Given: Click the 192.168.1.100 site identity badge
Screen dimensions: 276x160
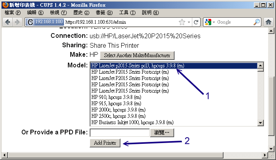Looking at the screenshot, I should pyautogui.click(x=44, y=22).
